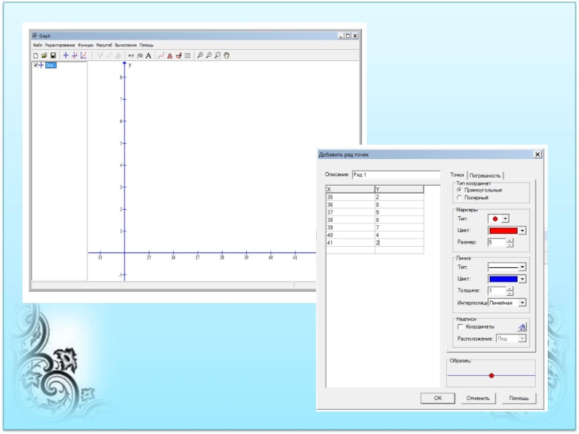
Task: Enable the Координаты labels checkbox
Action: click(459, 327)
